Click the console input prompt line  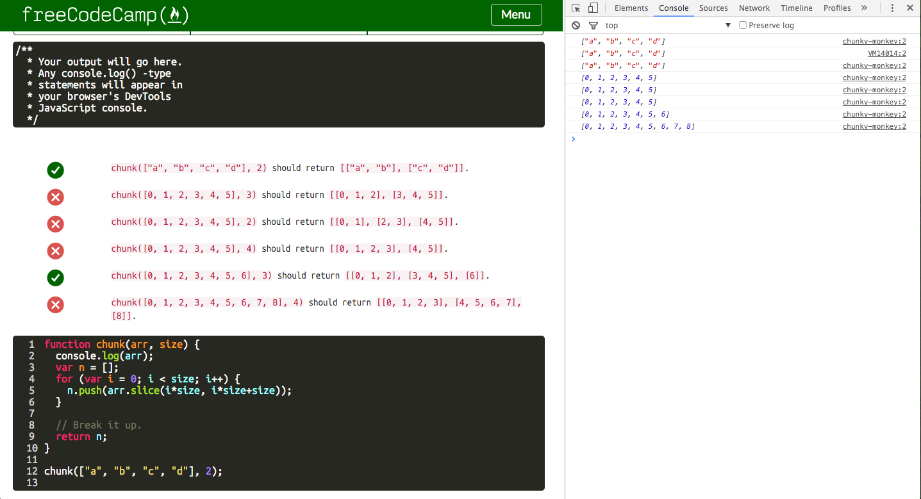click(x=743, y=139)
